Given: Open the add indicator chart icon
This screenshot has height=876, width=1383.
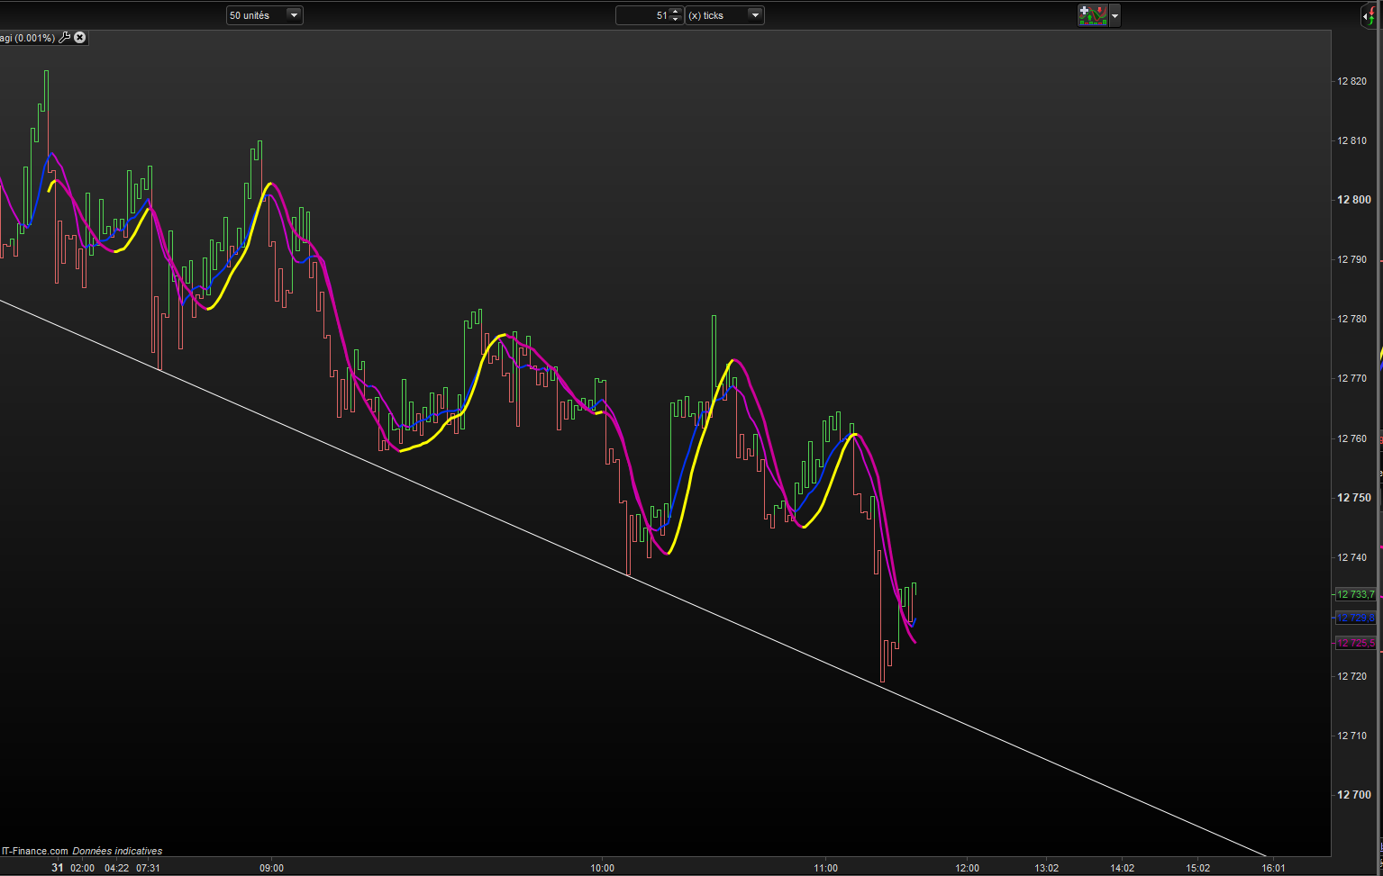Looking at the screenshot, I should (1092, 15).
